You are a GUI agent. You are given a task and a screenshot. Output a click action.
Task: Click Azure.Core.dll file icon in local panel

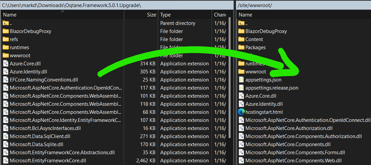pos(6,63)
